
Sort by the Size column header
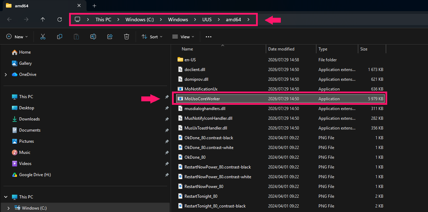(x=372, y=49)
